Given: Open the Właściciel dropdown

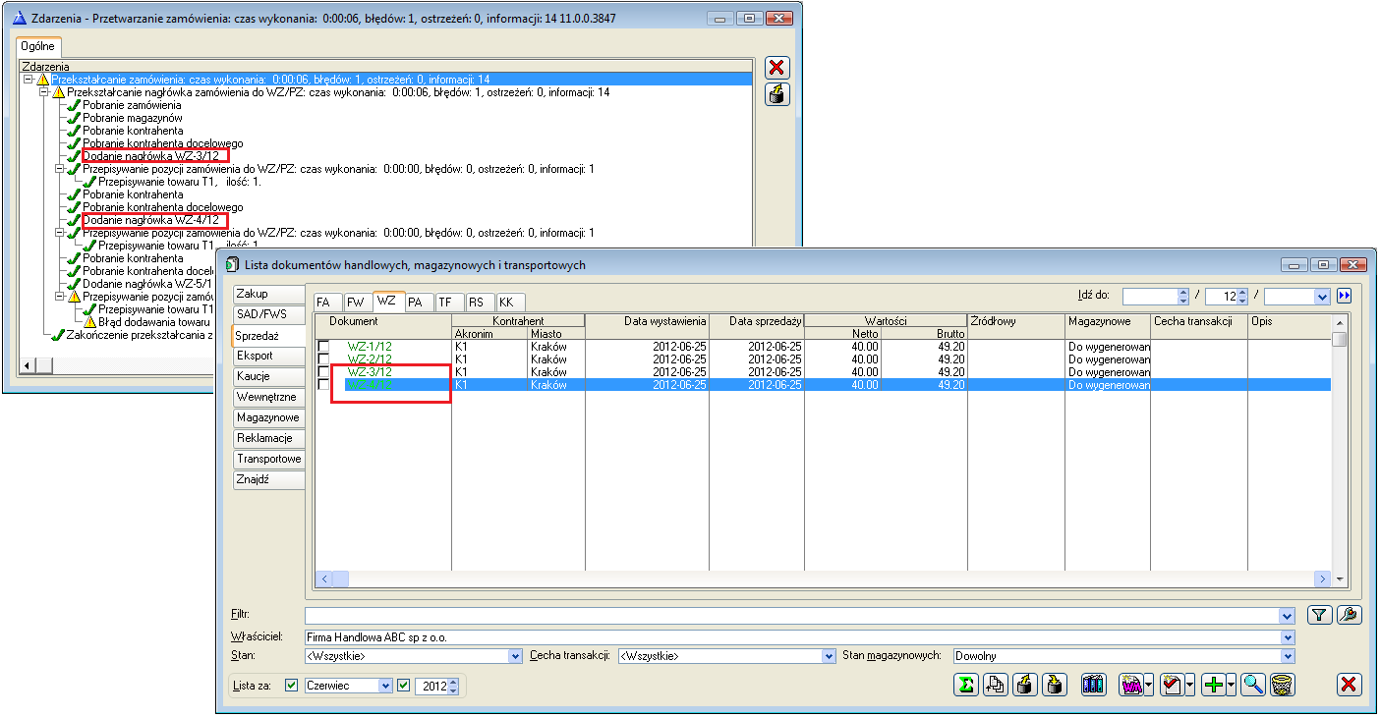Looking at the screenshot, I should pyautogui.click(x=1288, y=637).
